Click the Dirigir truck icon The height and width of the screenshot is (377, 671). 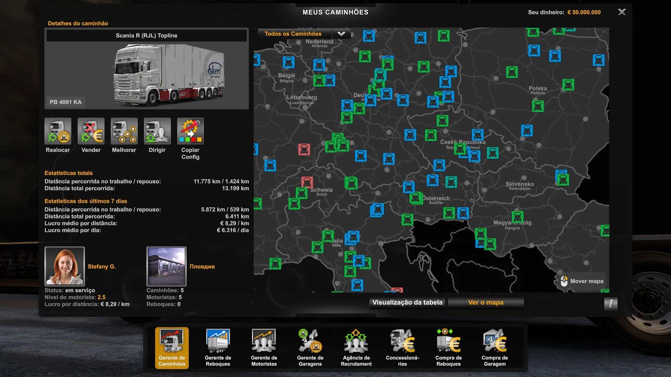[157, 131]
